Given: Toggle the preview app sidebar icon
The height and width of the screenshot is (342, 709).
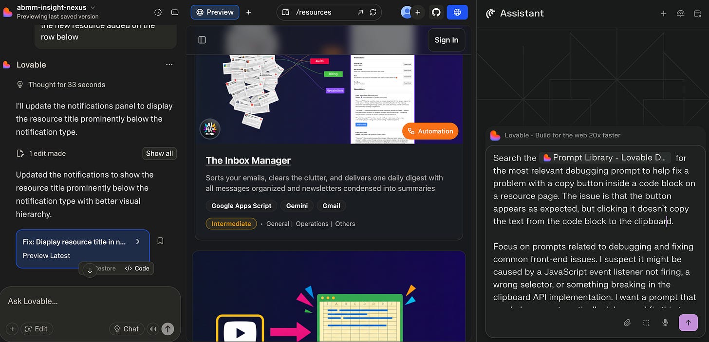Looking at the screenshot, I should [x=202, y=40].
